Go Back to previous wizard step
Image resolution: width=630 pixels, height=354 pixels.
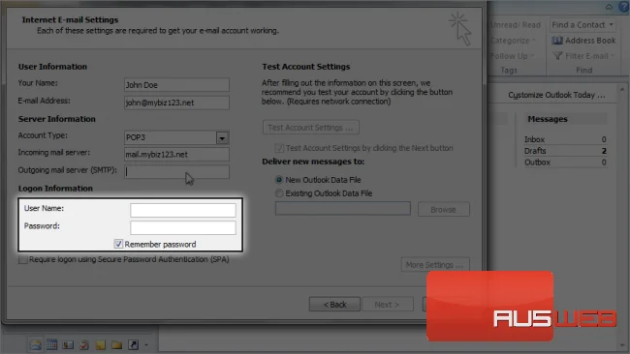point(334,305)
